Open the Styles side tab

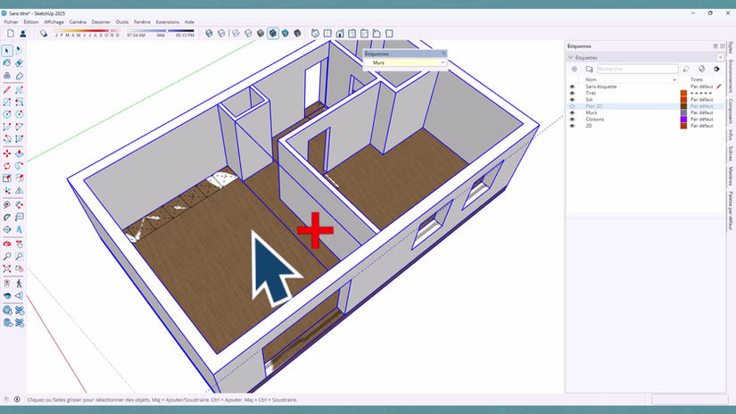[731, 47]
